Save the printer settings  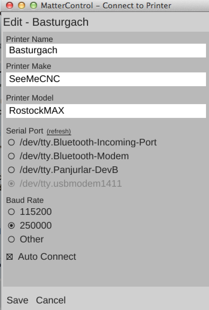pos(17,300)
